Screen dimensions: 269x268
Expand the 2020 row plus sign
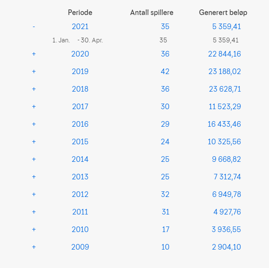pyautogui.click(x=34, y=54)
